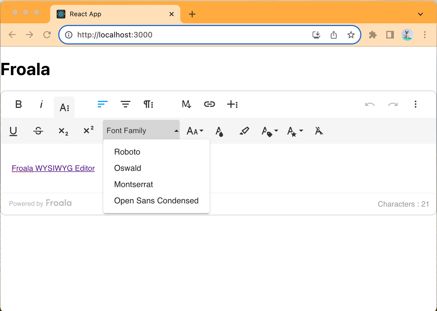Screen dimensions: 437x311
Task: Open the align options menu
Action: click(x=102, y=104)
